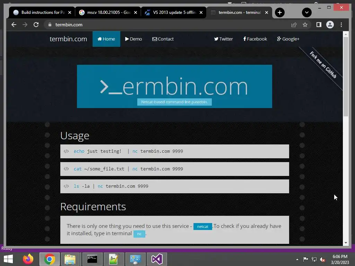
Task: Open the Contact nav item
Action: pyautogui.click(x=163, y=39)
